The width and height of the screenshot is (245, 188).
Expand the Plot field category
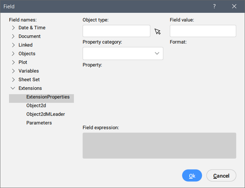coord(13,62)
